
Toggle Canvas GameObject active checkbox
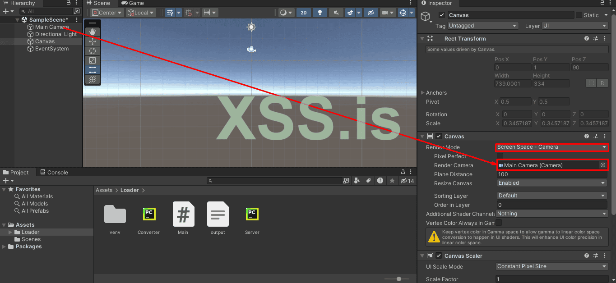click(441, 15)
